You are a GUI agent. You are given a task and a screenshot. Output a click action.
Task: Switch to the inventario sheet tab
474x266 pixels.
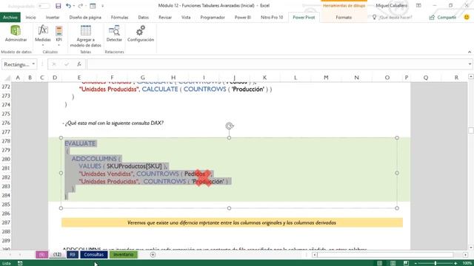pos(124,254)
